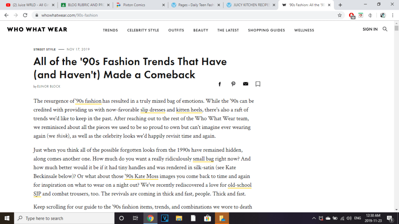This screenshot has width=399, height=224.
Task: Open Microsoft Store from the taskbar
Action: coord(208,218)
